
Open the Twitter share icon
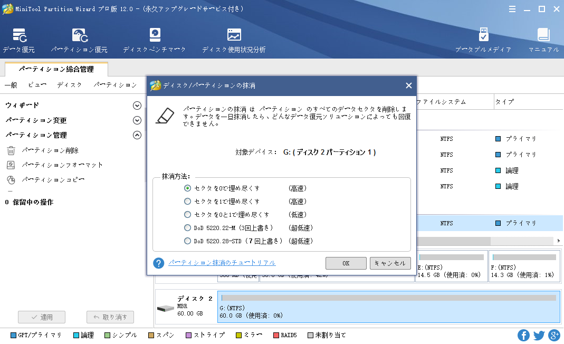539,336
